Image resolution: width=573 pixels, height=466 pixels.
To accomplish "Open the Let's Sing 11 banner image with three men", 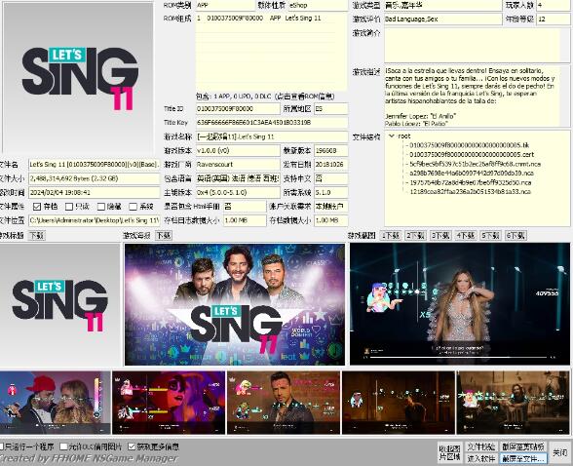I will 235,304.
